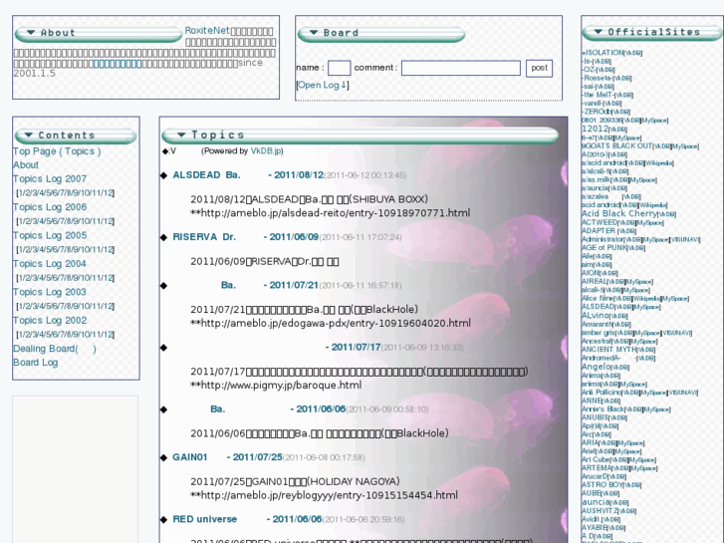Viewport: 724px width, 543px height.
Task: Open the RISERVA Dr. topic heading
Action: 245,237
